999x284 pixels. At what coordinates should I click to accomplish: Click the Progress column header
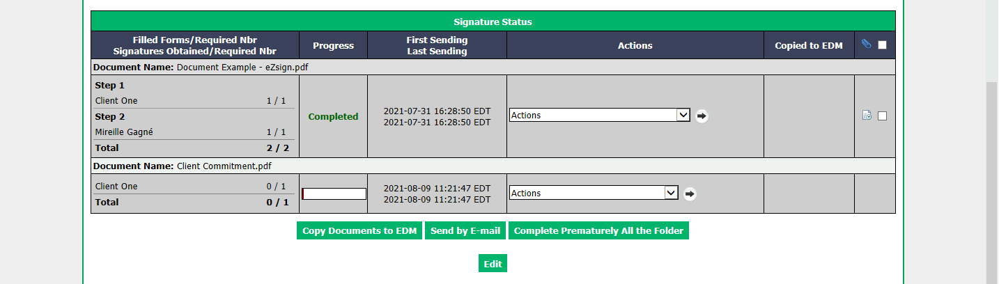(x=333, y=45)
